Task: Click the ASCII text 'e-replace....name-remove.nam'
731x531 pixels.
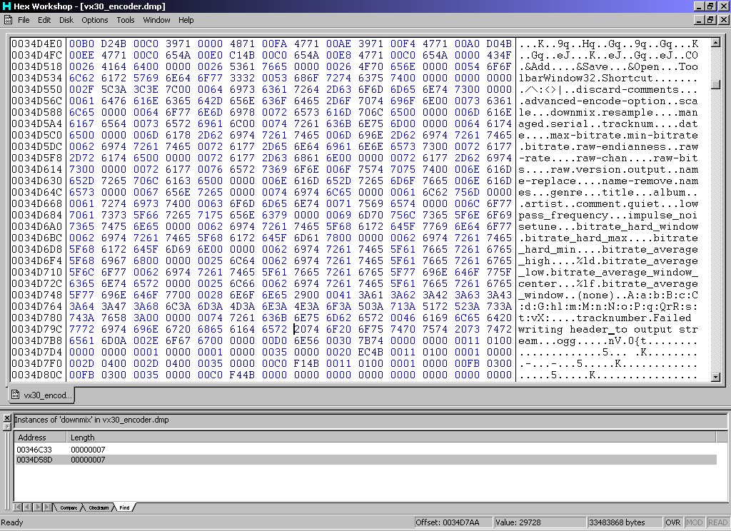Action: tap(608, 181)
